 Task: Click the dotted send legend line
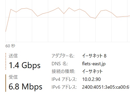6,61
